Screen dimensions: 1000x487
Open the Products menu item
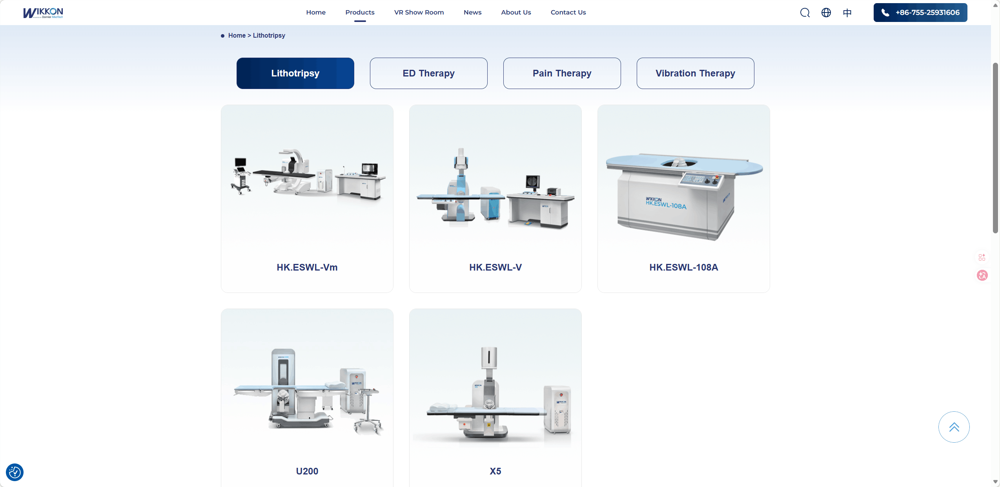[360, 13]
